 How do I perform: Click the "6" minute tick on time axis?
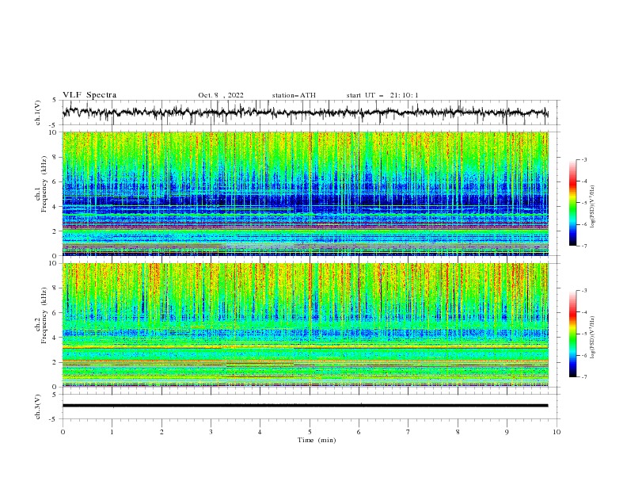[359, 432]
